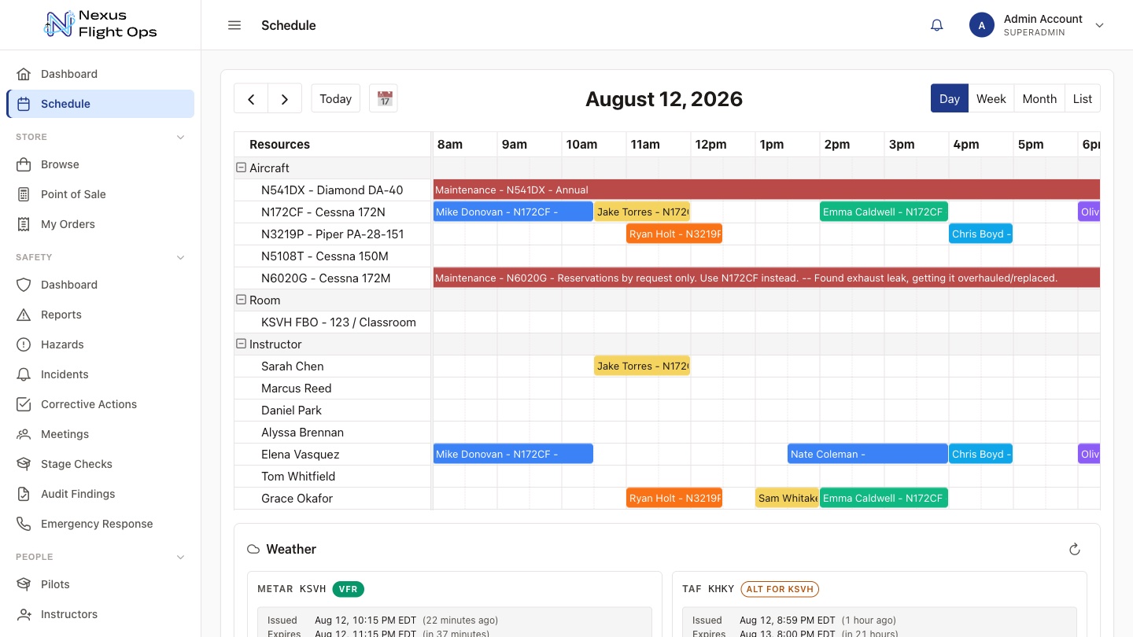Go to next day arrow
Viewport: 1133px width, 637px height.
285,98
